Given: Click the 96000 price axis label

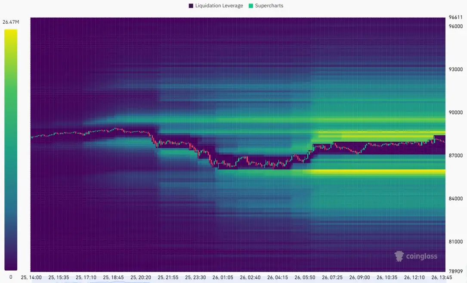Looking at the screenshot, I should (x=456, y=26).
